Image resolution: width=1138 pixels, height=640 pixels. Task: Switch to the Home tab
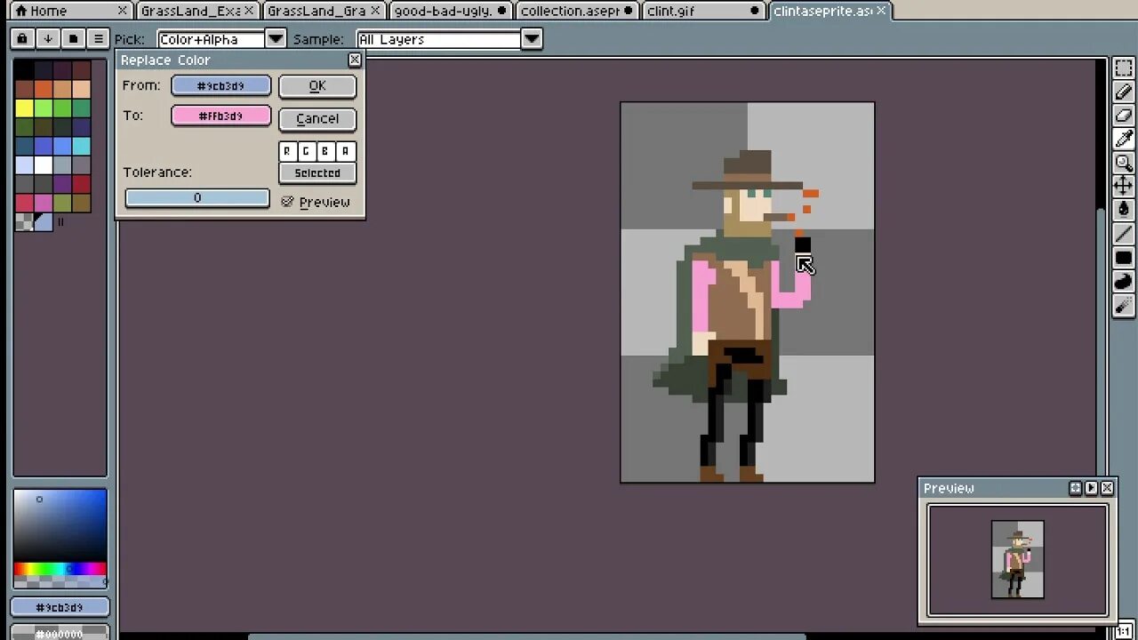tap(49, 11)
